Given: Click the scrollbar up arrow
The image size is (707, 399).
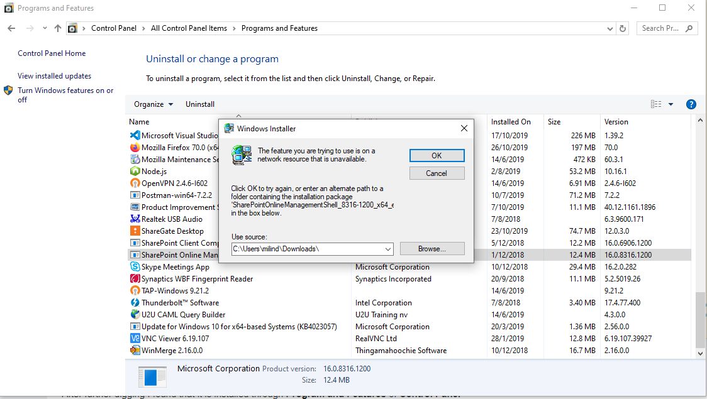Looking at the screenshot, I should (700, 120).
